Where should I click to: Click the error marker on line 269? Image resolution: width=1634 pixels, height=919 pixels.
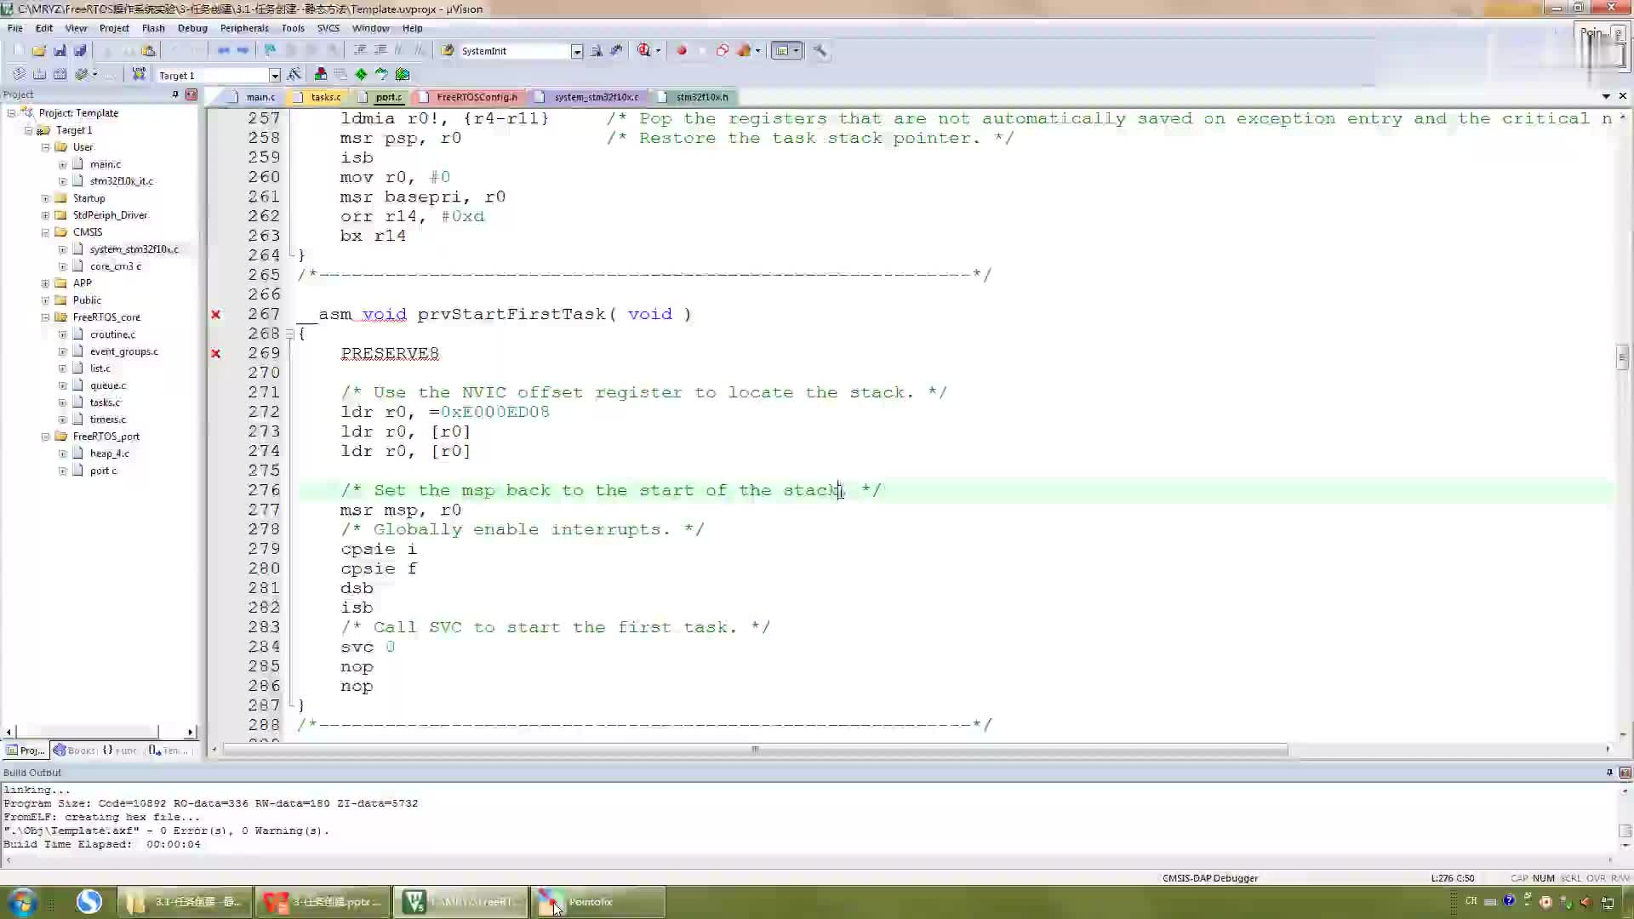[216, 354]
